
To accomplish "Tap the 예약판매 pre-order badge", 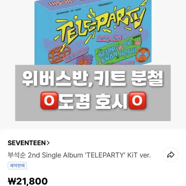I will tap(17, 165).
